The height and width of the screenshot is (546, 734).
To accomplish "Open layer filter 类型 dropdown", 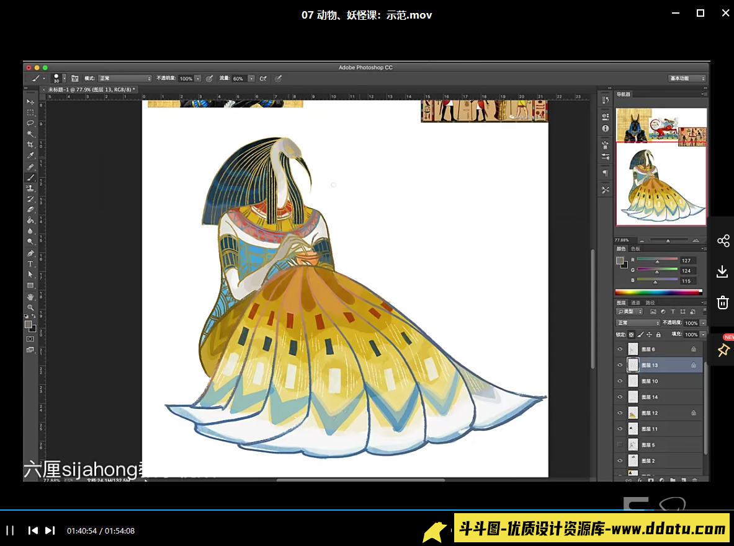I will [630, 311].
